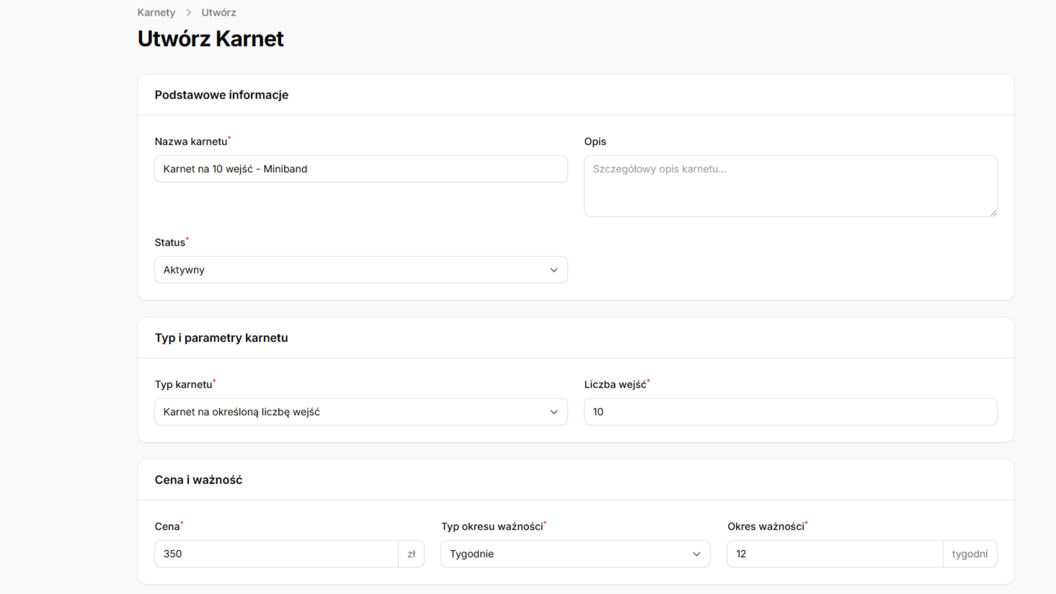Click the Cena price input field
The width and height of the screenshot is (1056, 594).
click(276, 554)
